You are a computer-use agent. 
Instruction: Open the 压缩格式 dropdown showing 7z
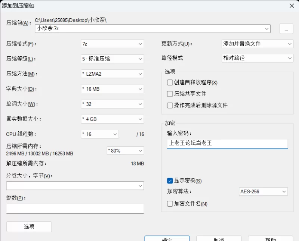pyautogui.click(x=112, y=44)
